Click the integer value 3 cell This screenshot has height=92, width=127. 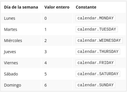(57, 52)
